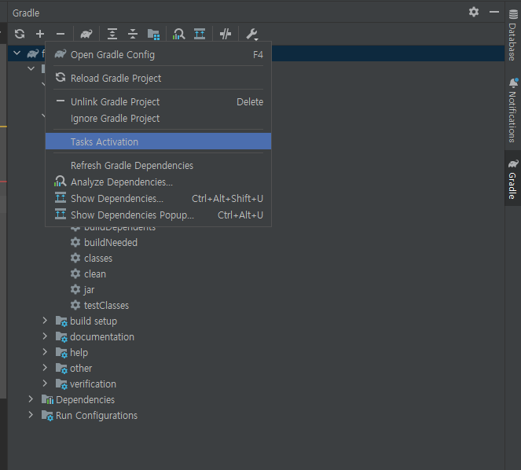The width and height of the screenshot is (521, 470).
Task: Choose Show Dependencies... menu item
Action: pos(158,198)
